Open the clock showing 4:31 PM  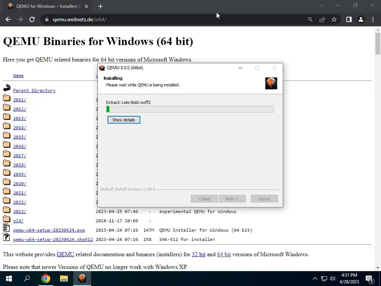tap(349, 279)
